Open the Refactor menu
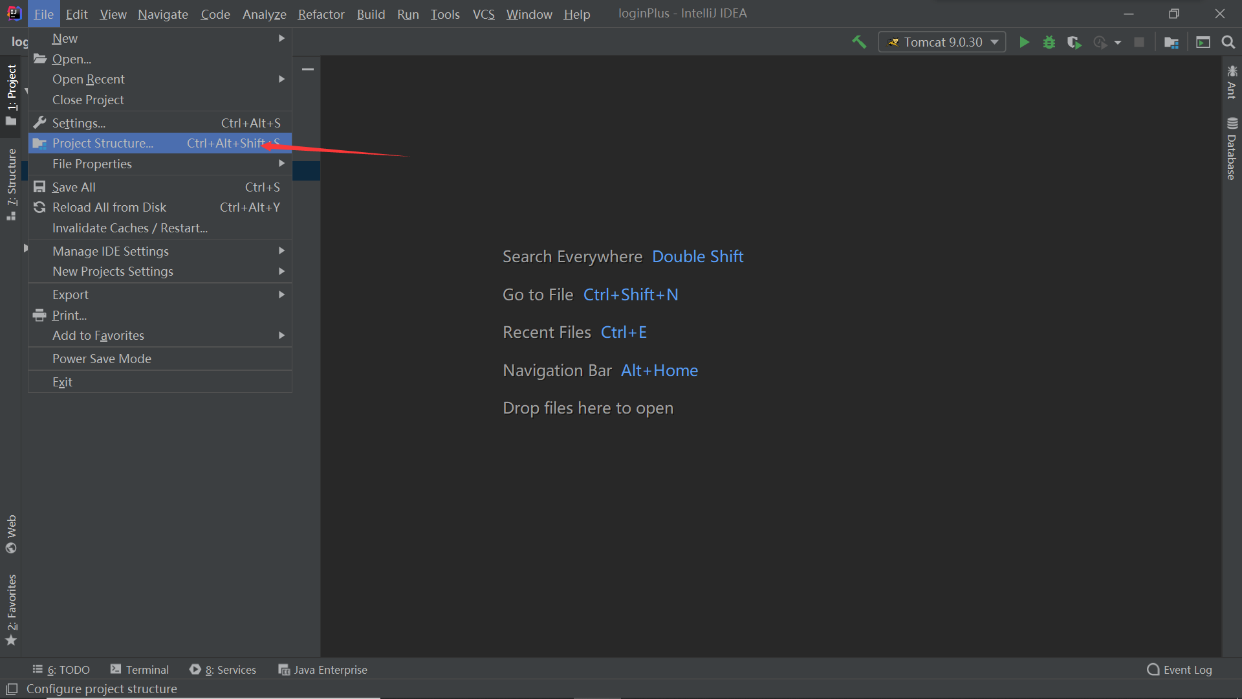 tap(321, 14)
